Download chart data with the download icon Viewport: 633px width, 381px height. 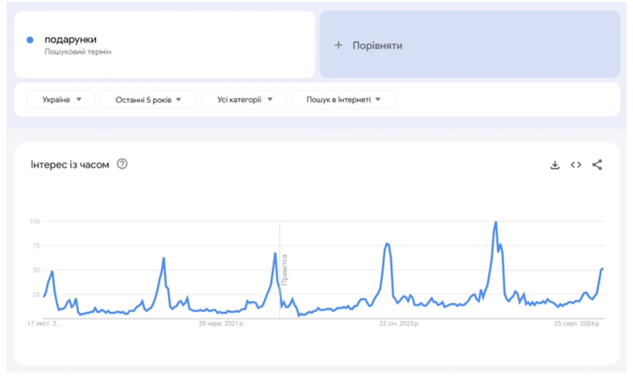(x=554, y=165)
